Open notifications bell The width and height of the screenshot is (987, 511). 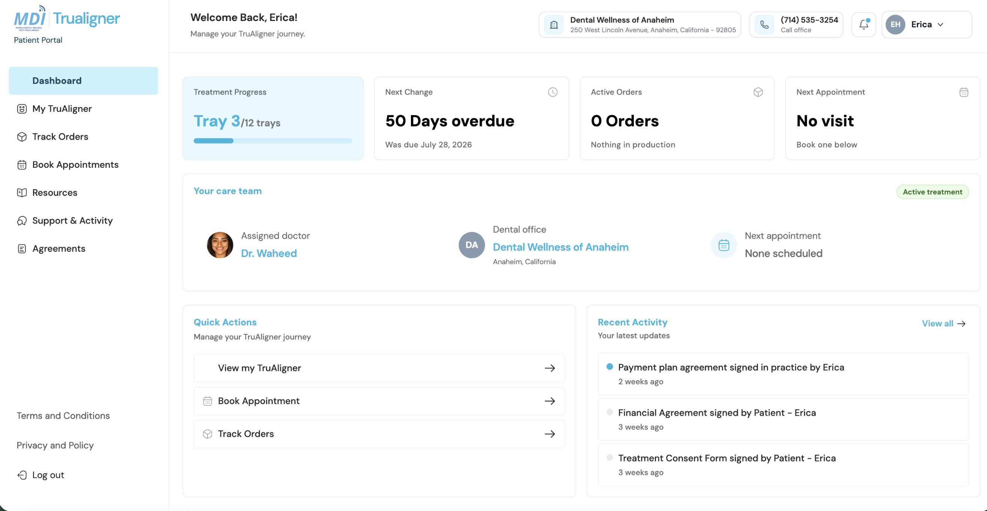[x=863, y=24]
